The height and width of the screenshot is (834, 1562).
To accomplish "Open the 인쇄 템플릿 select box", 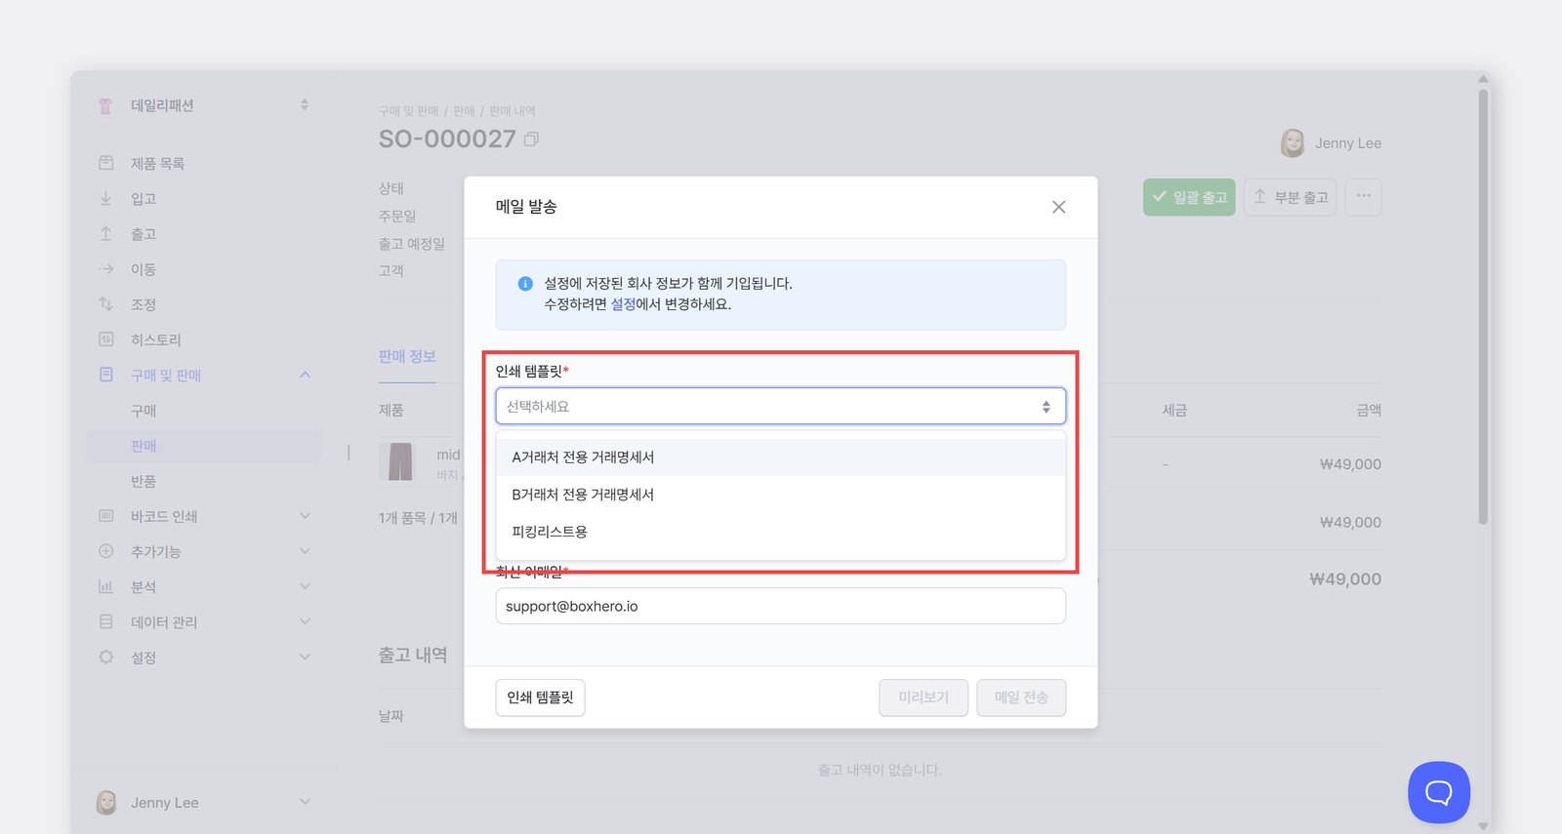I will [780, 407].
